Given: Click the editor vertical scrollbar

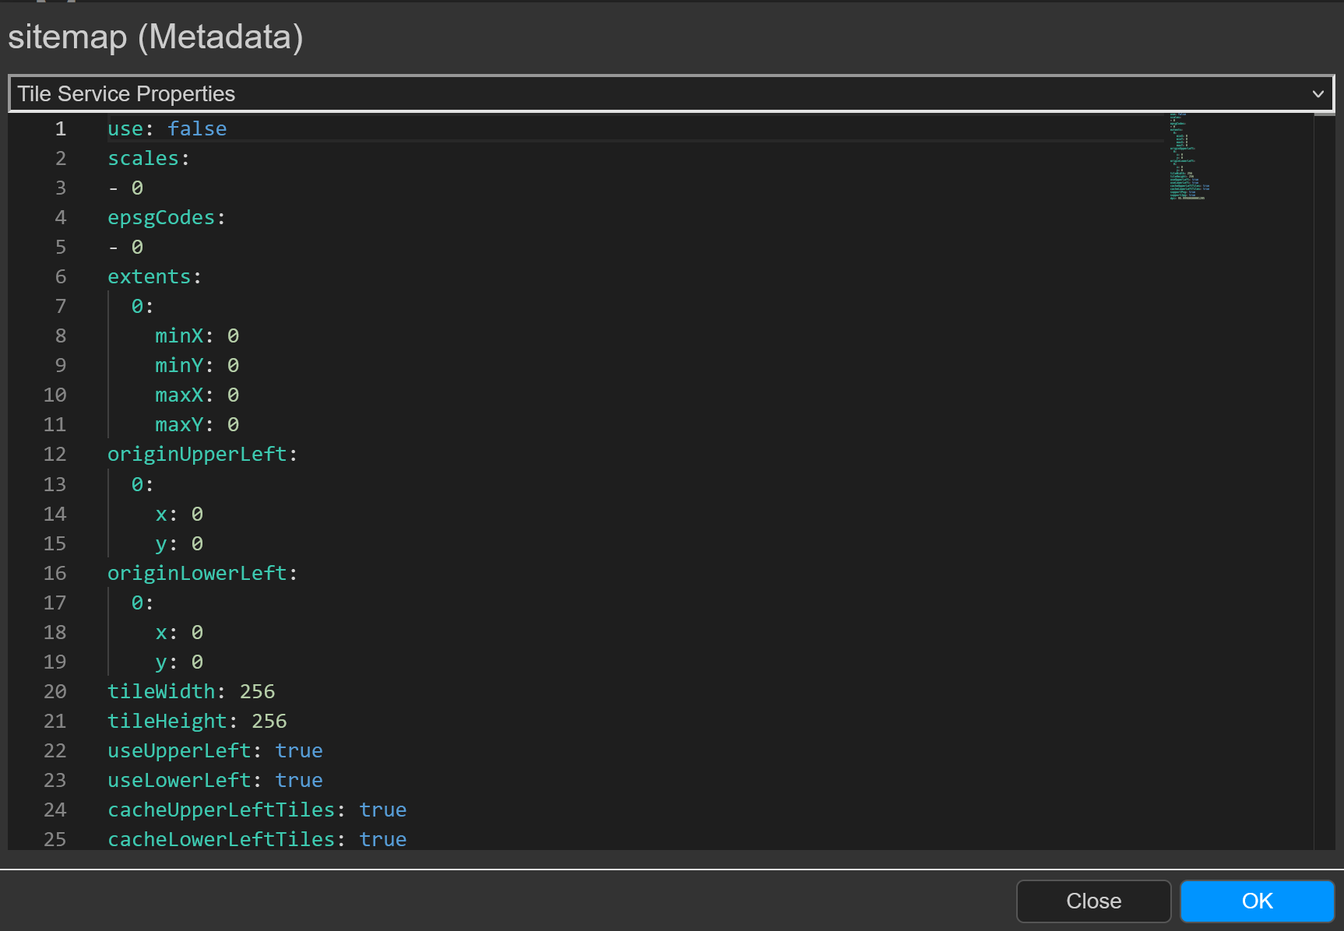Looking at the screenshot, I should (1324, 481).
